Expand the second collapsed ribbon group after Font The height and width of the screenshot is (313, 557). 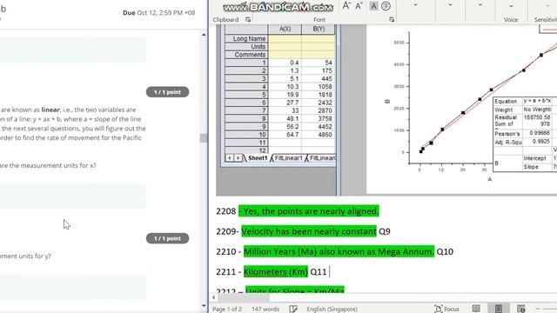450,5
